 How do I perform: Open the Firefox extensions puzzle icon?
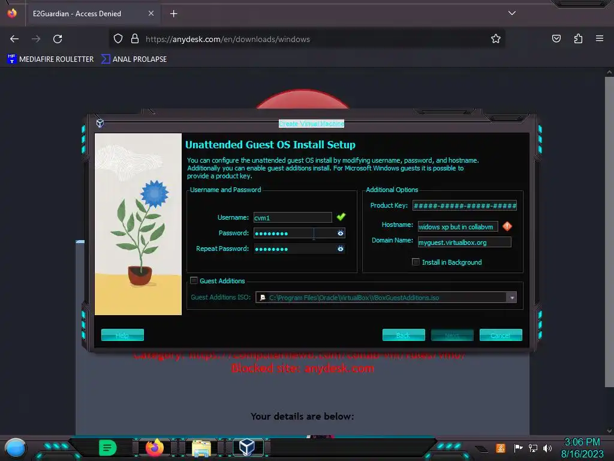pyautogui.click(x=578, y=39)
